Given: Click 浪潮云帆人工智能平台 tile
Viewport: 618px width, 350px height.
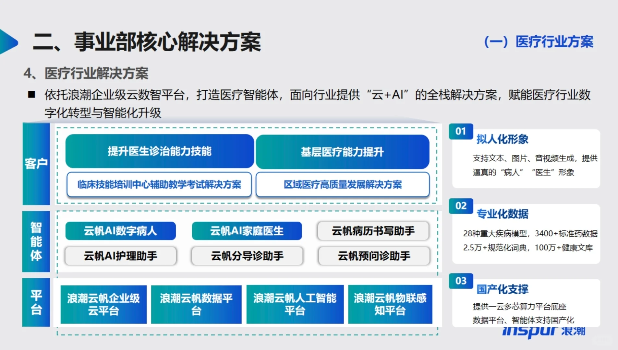Looking at the screenshot, I should 295,304.
